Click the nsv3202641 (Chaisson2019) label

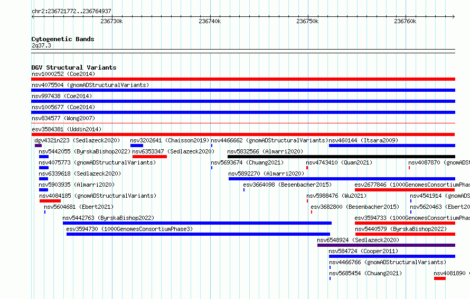tap(170, 140)
